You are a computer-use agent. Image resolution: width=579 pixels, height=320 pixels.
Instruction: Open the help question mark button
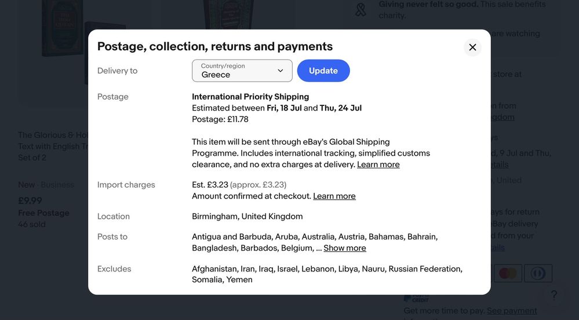553,295
